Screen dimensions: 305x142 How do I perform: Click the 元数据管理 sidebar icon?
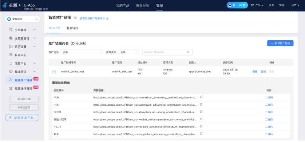pos(11,38)
